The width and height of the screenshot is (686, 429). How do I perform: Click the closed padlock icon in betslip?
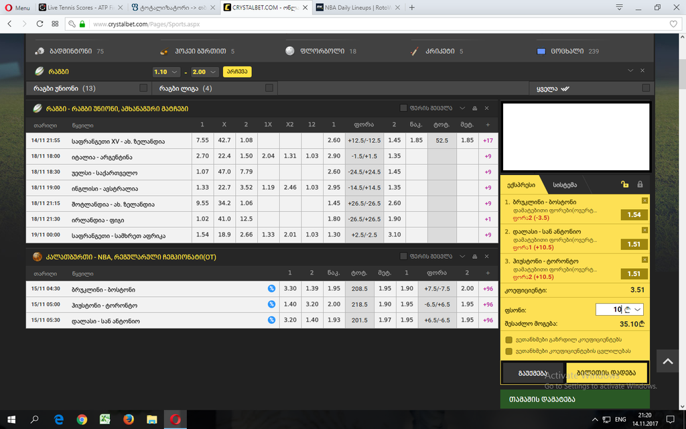point(640,184)
